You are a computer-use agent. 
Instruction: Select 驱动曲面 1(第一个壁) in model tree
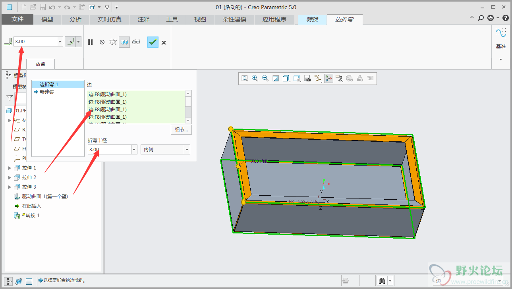tap(44, 197)
